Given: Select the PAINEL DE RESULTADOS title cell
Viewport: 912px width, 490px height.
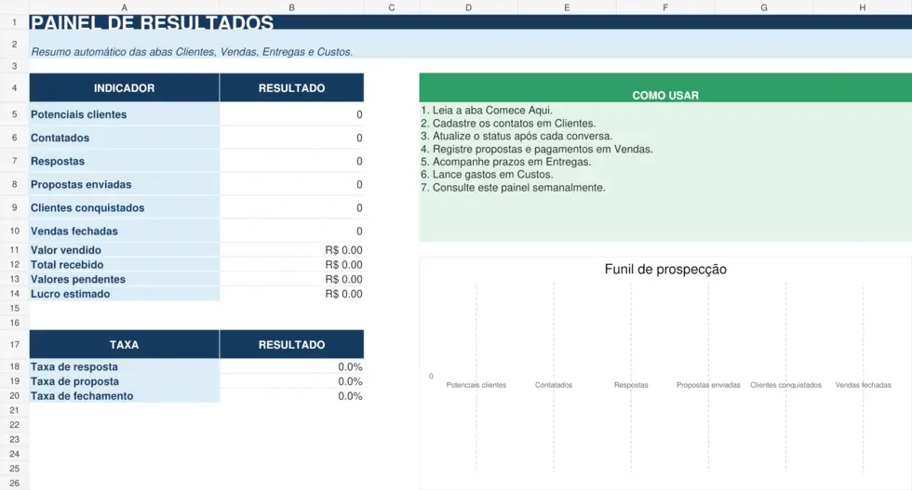Looking at the screenshot, I should click(x=471, y=22).
